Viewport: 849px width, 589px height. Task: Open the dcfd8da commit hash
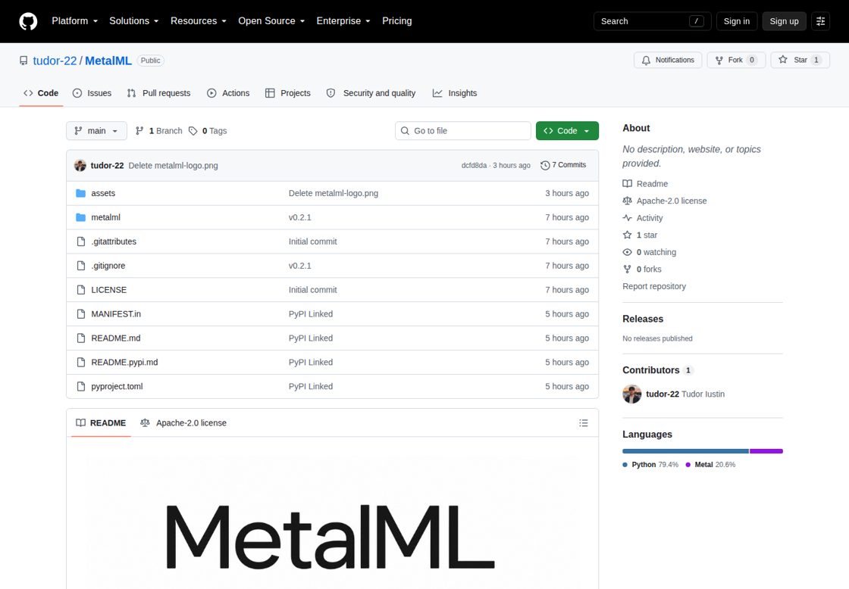pos(474,166)
